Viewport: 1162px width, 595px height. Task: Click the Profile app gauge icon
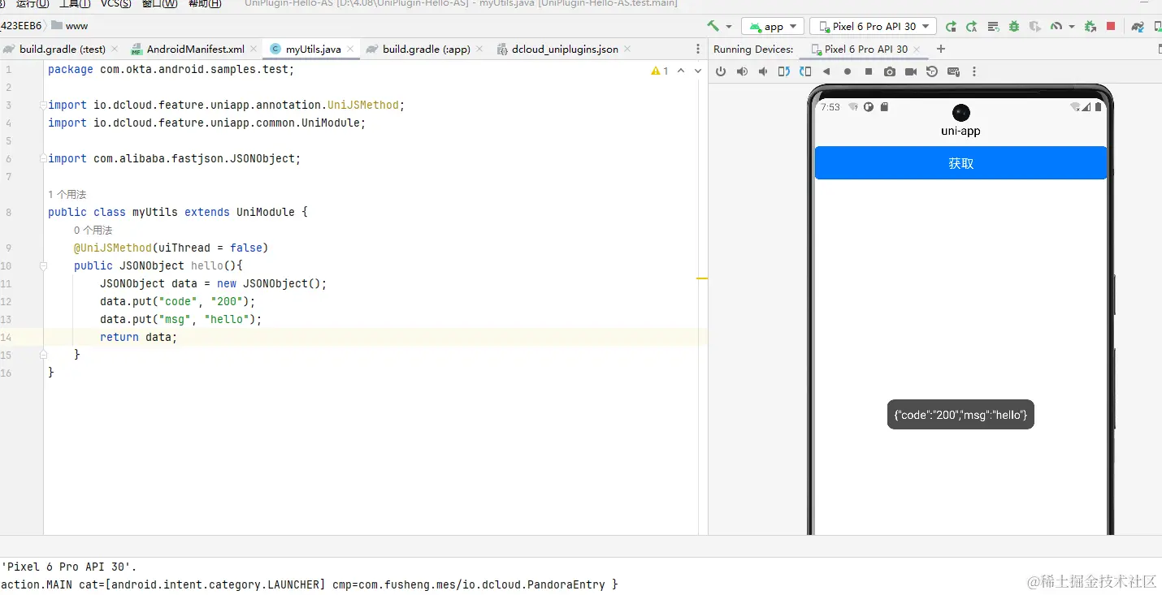pyautogui.click(x=1056, y=26)
